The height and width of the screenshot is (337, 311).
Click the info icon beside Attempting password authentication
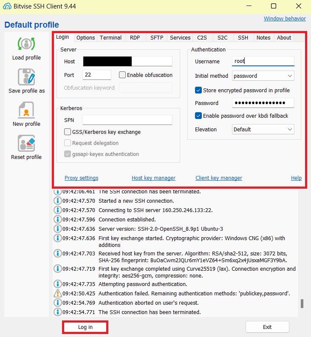(58, 284)
